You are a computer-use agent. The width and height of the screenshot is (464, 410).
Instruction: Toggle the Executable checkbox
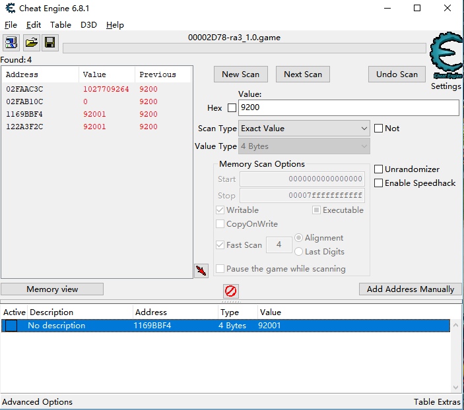316,210
